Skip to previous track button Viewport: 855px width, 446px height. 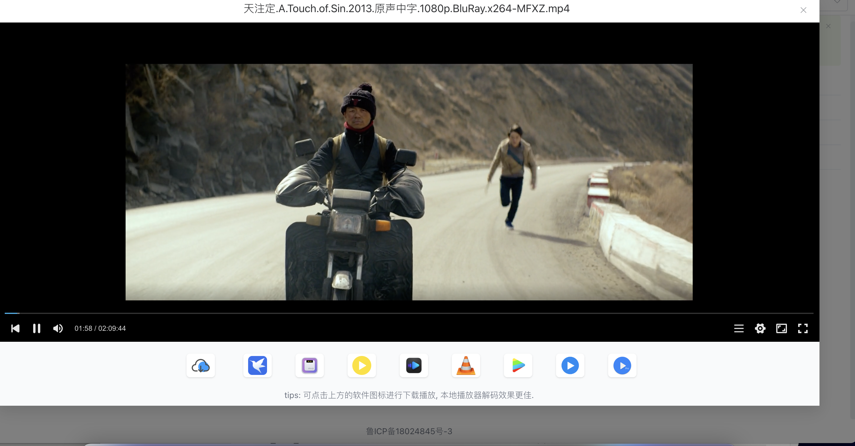click(15, 328)
